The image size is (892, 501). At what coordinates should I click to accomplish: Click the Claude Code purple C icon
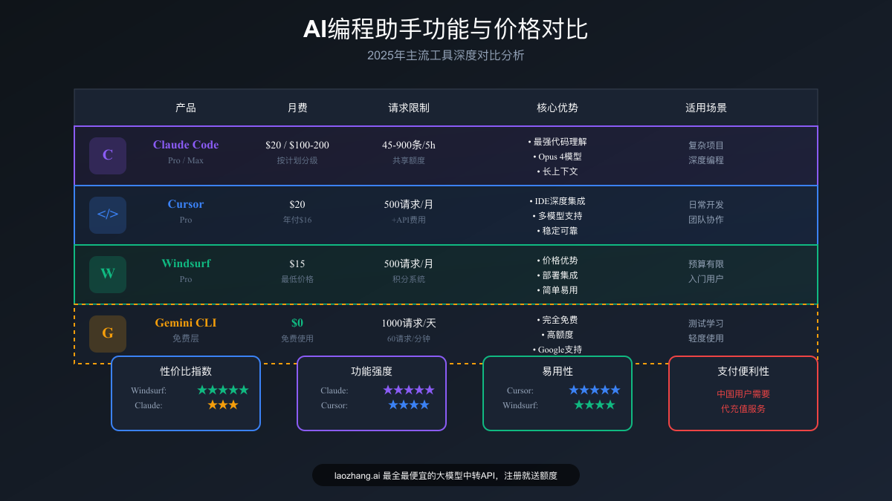click(x=108, y=156)
